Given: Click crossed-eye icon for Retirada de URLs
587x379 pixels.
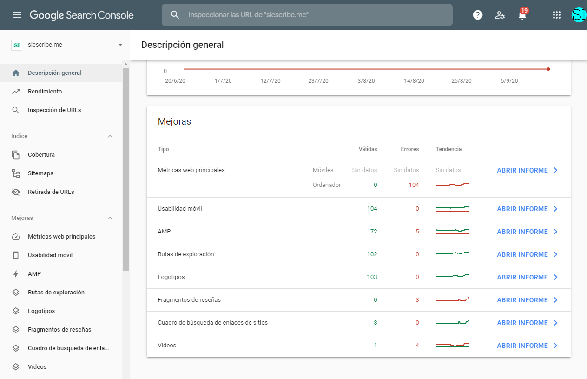Looking at the screenshot, I should 16,192.
